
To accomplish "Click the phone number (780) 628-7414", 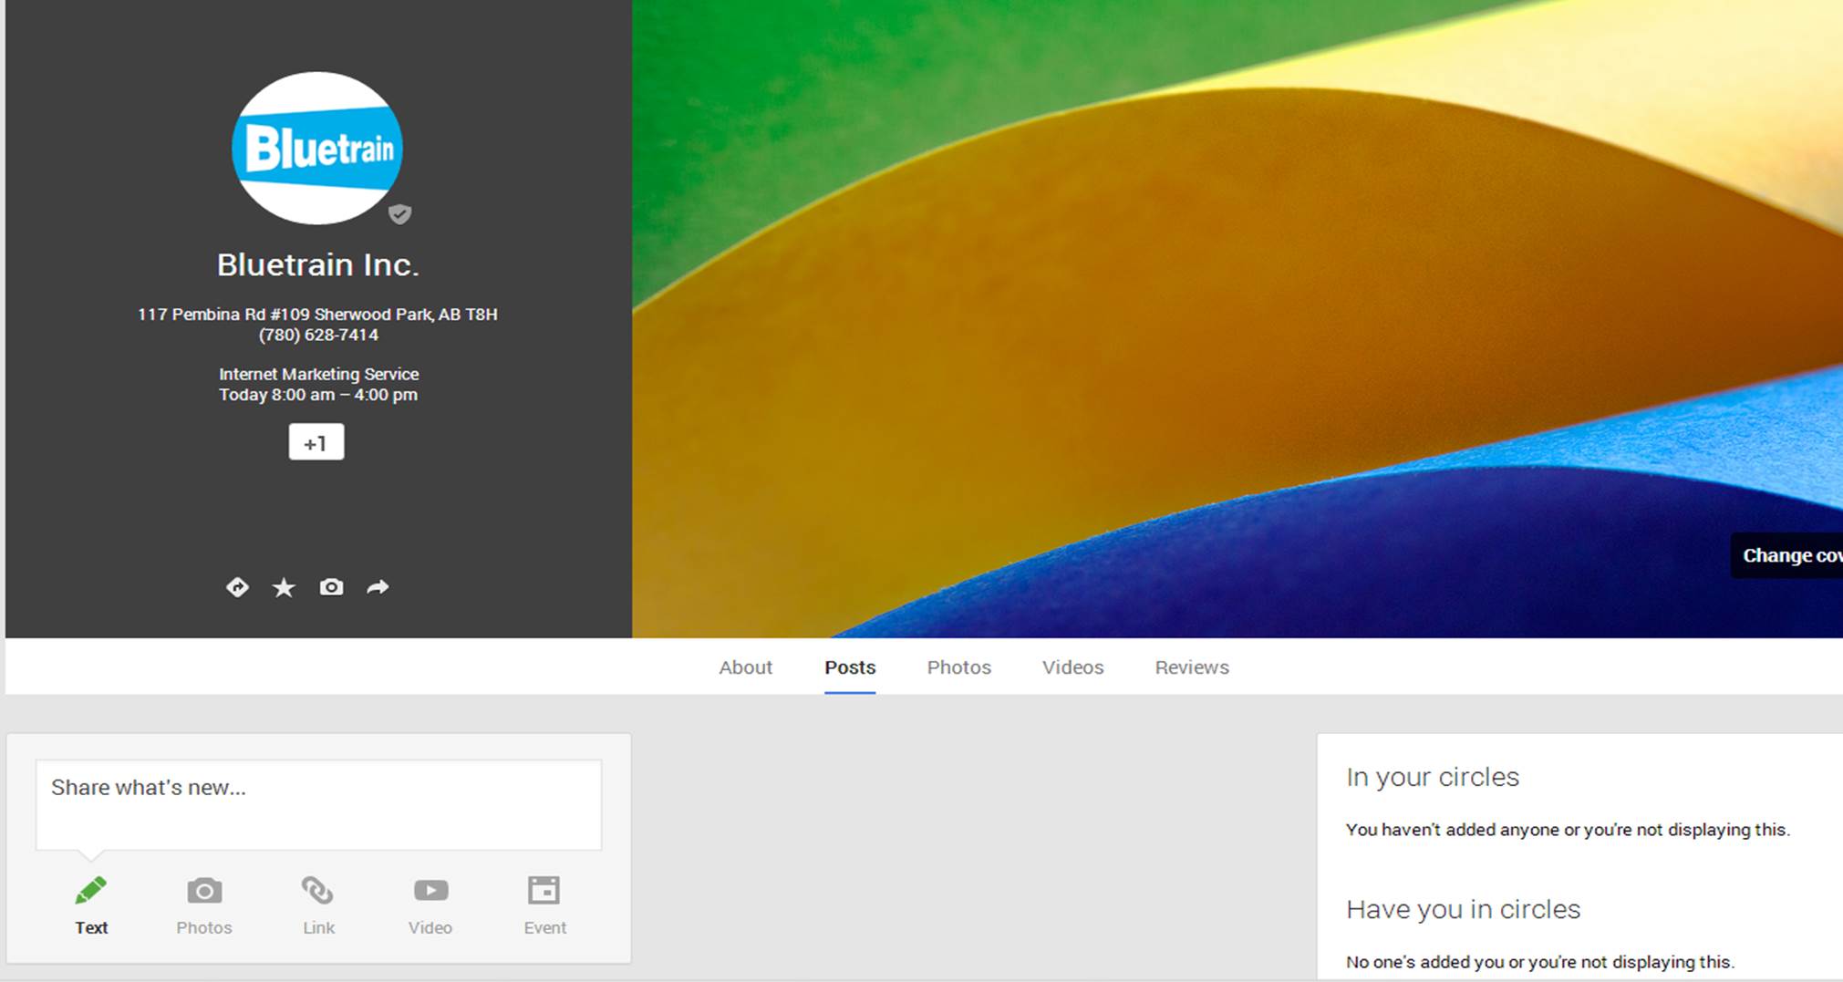I will [318, 336].
